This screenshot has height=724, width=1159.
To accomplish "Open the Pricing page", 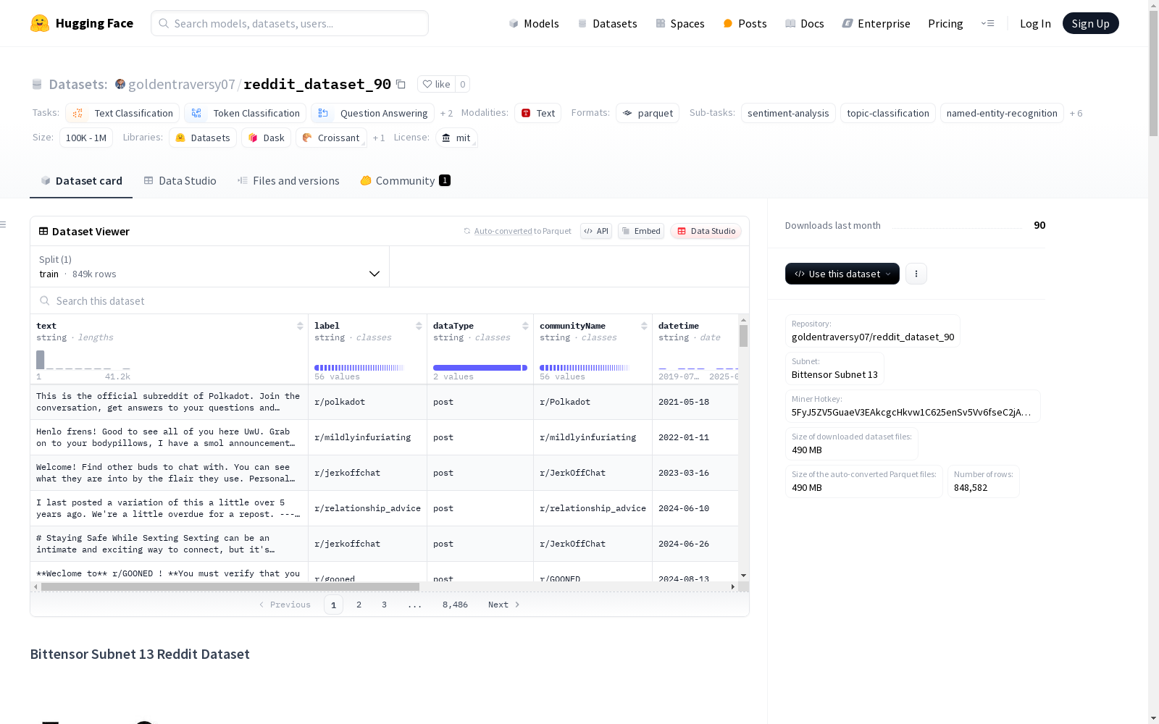I will 945,23.
